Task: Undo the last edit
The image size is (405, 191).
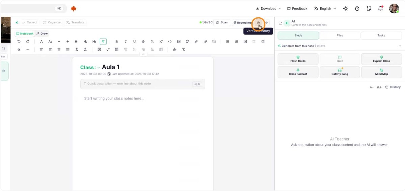Action: point(19,42)
